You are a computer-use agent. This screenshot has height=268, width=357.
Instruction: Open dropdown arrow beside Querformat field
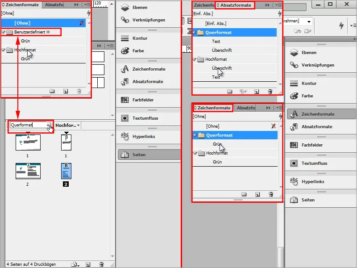(x=48, y=125)
